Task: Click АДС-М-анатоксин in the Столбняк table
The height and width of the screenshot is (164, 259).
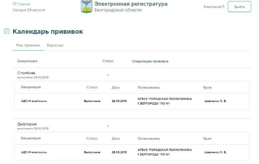Action: pyautogui.click(x=34, y=101)
